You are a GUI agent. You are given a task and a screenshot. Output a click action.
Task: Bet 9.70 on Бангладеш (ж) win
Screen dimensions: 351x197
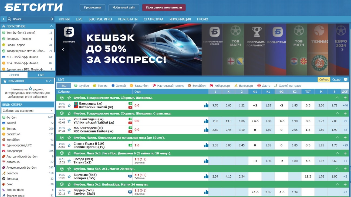click(215, 105)
